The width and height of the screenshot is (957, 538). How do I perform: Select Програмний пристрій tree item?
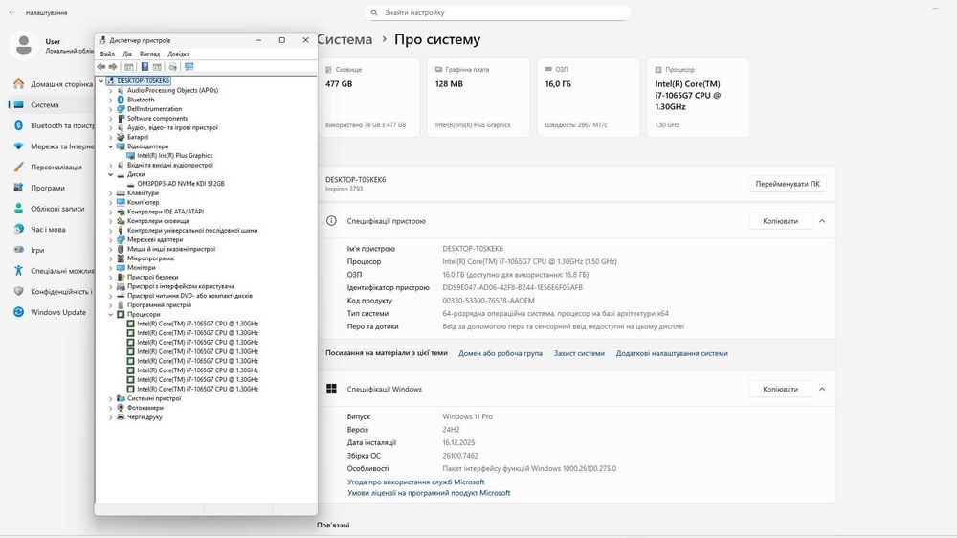(x=159, y=305)
